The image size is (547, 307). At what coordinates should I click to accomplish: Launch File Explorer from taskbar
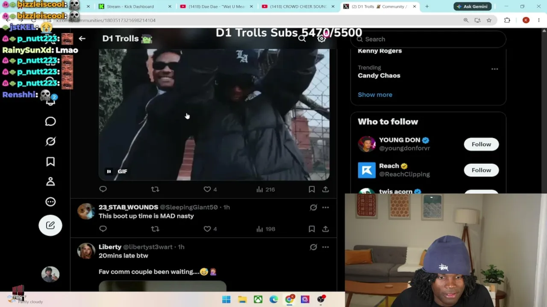(242, 300)
